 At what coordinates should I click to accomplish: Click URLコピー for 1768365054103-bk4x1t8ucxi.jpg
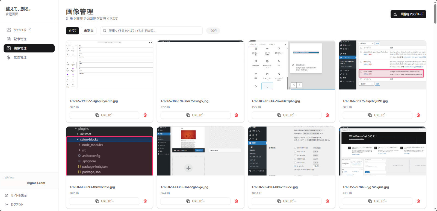pos(286,201)
